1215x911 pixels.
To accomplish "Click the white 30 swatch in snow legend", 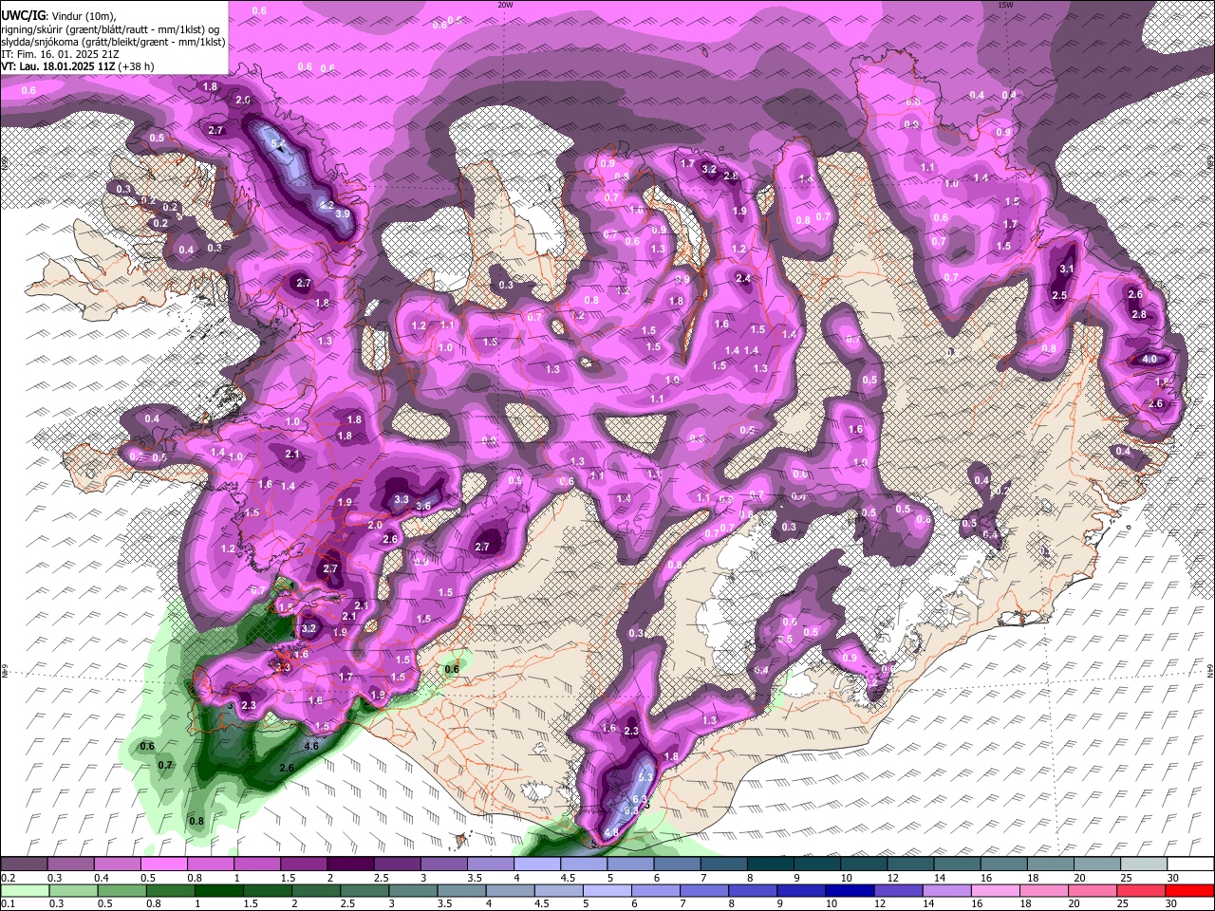I will click(x=1189, y=865).
